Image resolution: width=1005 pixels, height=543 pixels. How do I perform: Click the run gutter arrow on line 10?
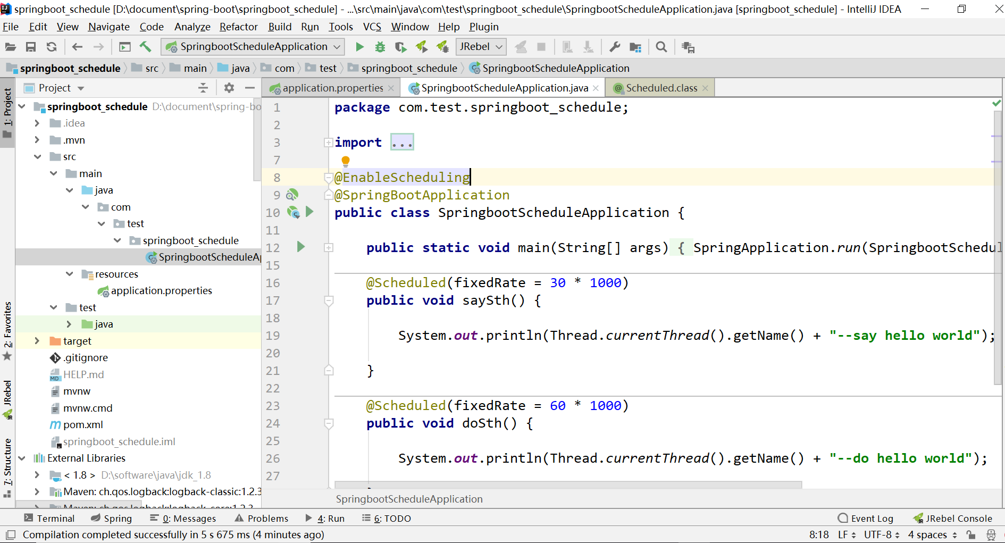[309, 212]
